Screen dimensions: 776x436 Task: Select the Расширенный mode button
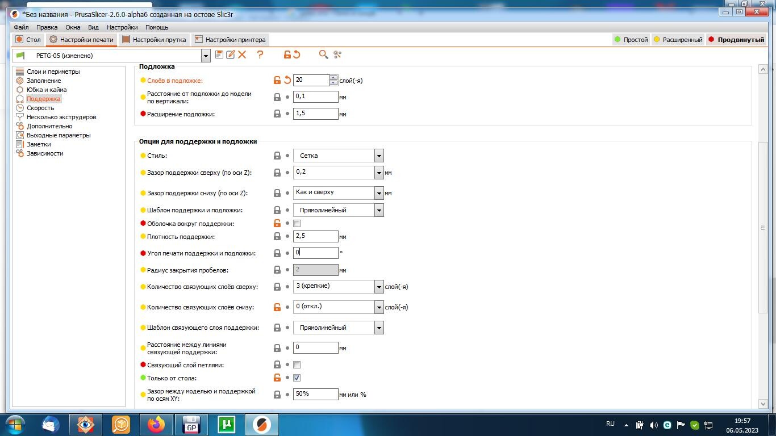coord(678,40)
